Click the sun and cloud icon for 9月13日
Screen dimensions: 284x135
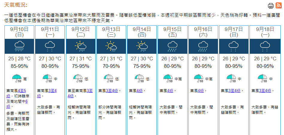tap(111, 46)
